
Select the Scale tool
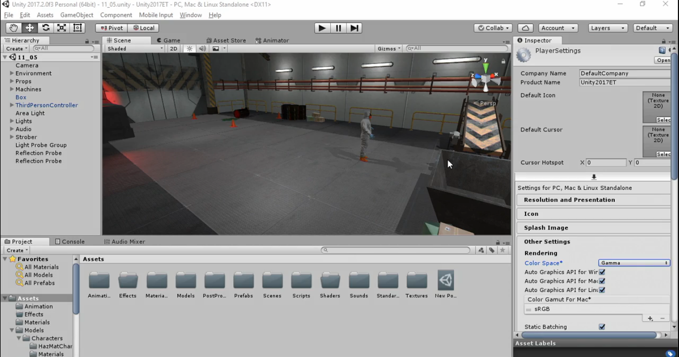[x=61, y=28]
